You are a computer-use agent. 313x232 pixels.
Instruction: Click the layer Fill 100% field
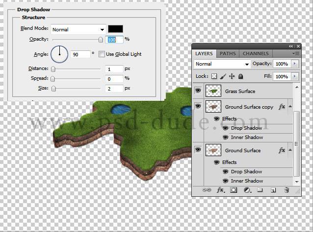[x=282, y=77]
